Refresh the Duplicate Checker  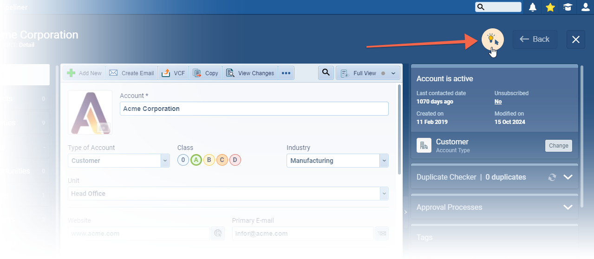(x=552, y=177)
